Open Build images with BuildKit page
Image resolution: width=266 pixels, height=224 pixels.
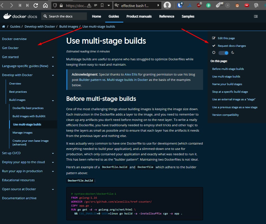click(x=29, y=116)
